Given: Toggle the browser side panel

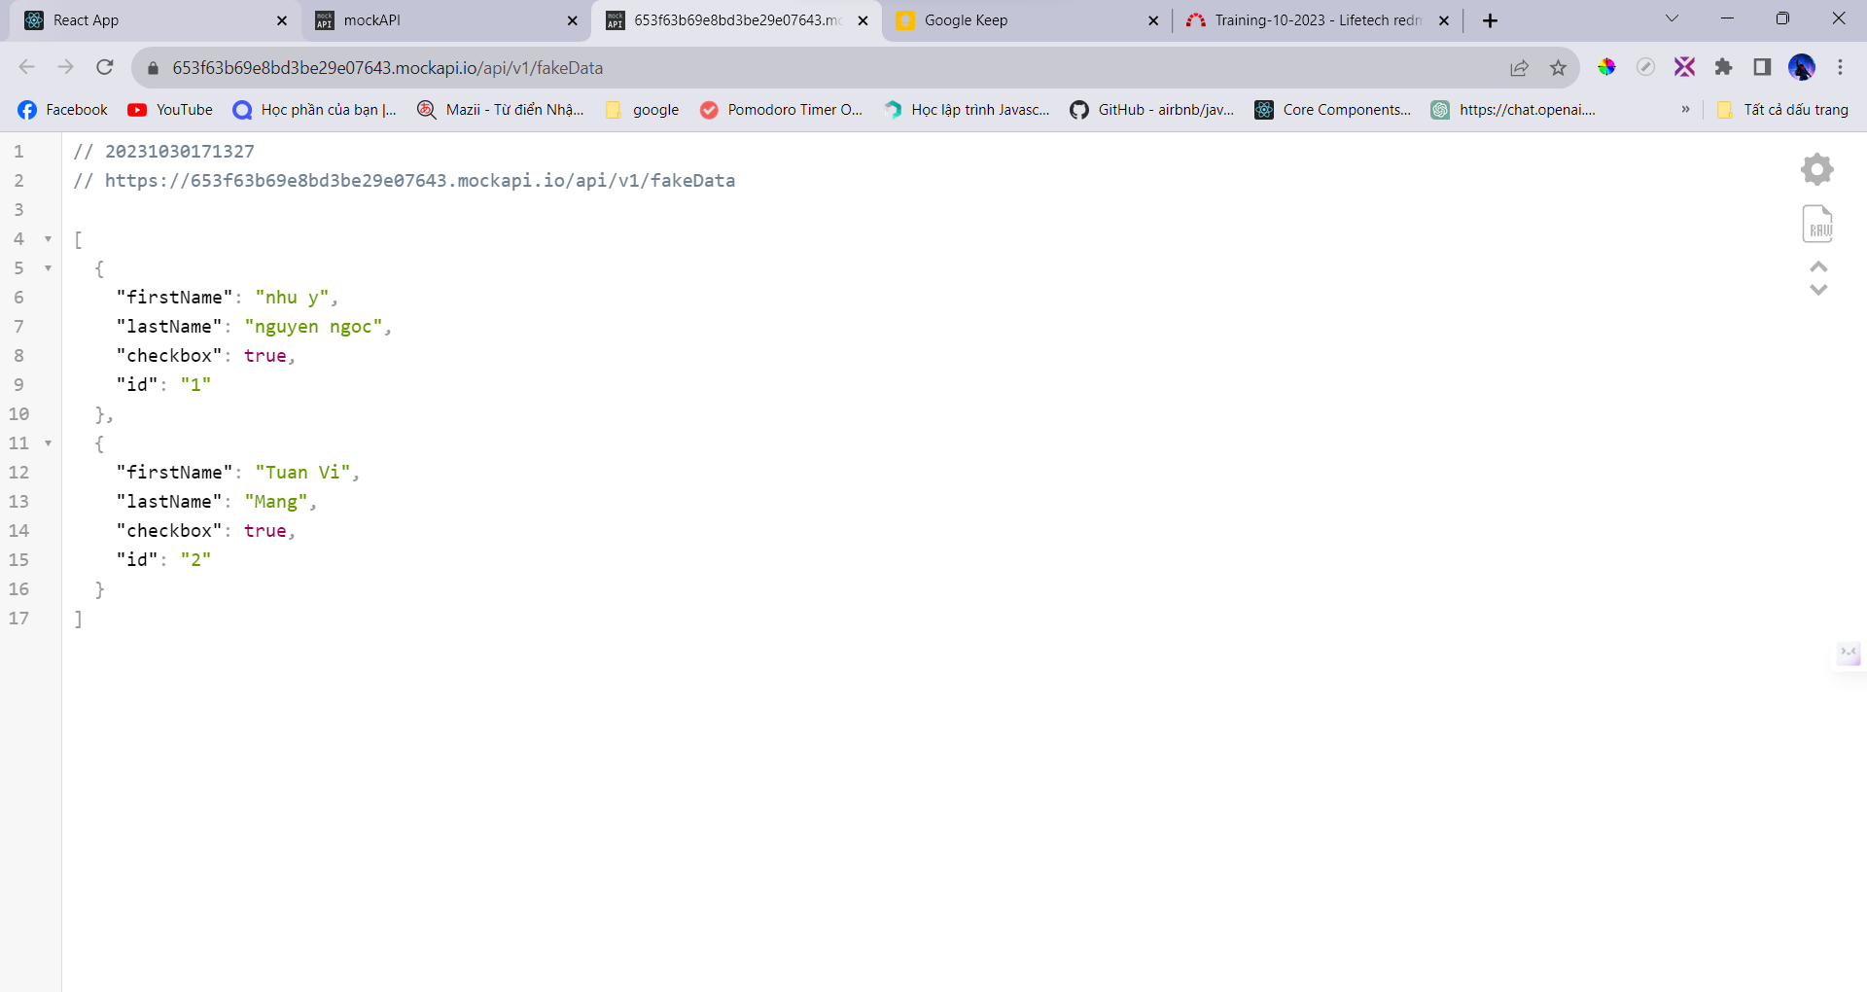Looking at the screenshot, I should coord(1762,67).
